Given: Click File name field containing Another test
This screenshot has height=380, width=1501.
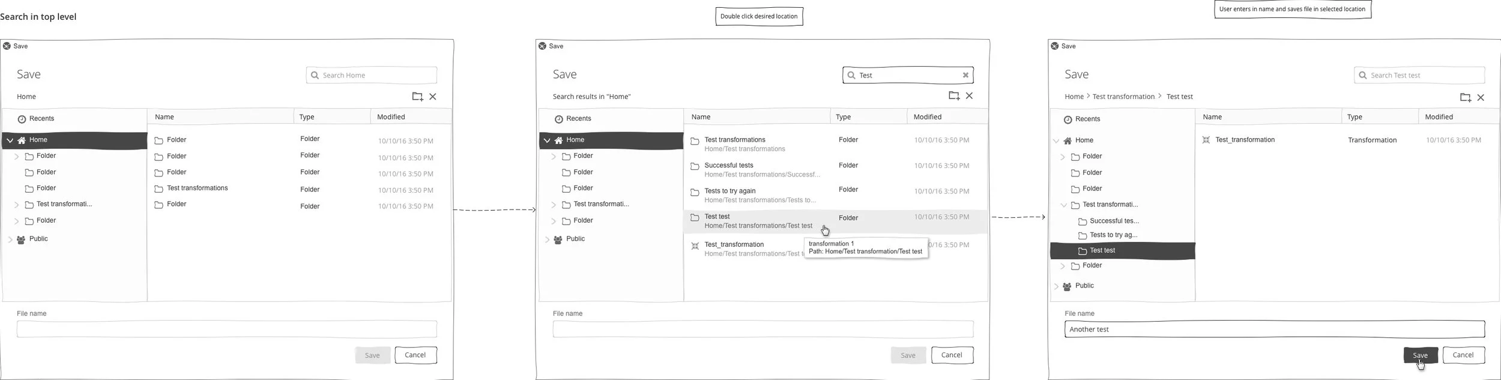Looking at the screenshot, I should [1274, 329].
